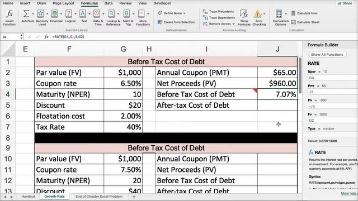358x201 pixels.
Task: Click the fx icon in formula bar
Action: click(46, 37)
